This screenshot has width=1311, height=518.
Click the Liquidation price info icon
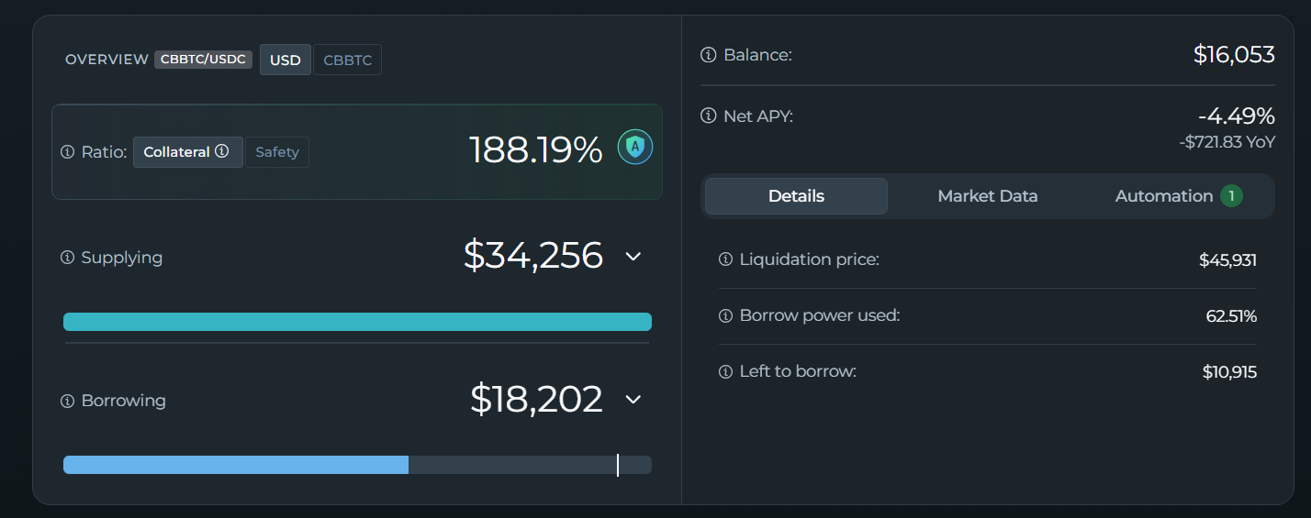(725, 259)
